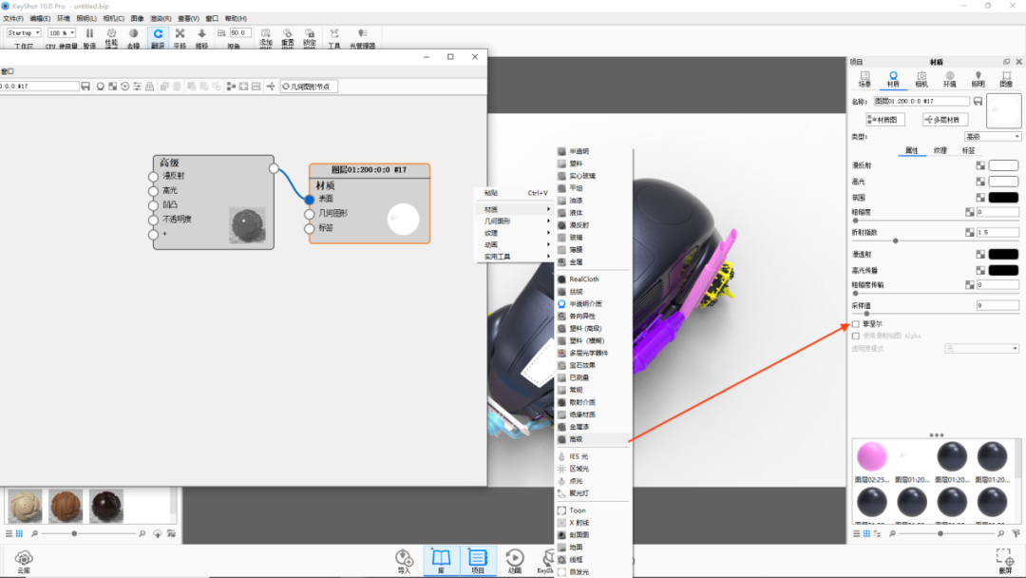Click the 几何图形节点 button
Screen dimensions: 1026x578
309,87
